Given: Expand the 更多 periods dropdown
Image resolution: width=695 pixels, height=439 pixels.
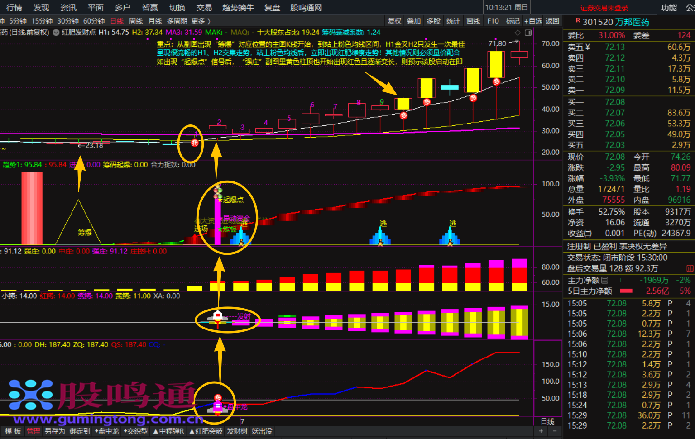Looking at the screenshot, I should pos(201,21).
